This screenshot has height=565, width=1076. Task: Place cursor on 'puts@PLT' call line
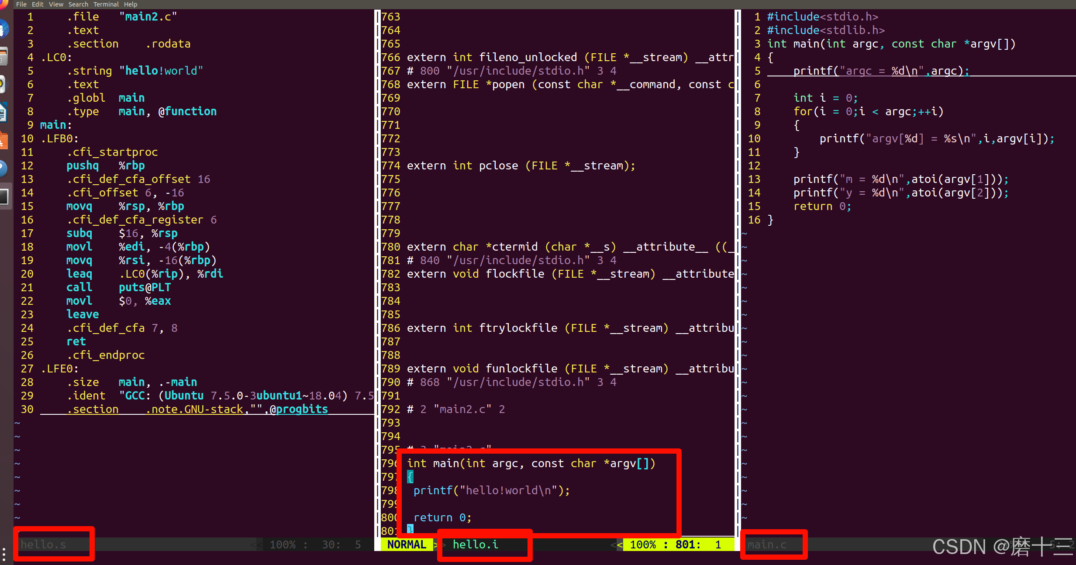[x=144, y=287]
